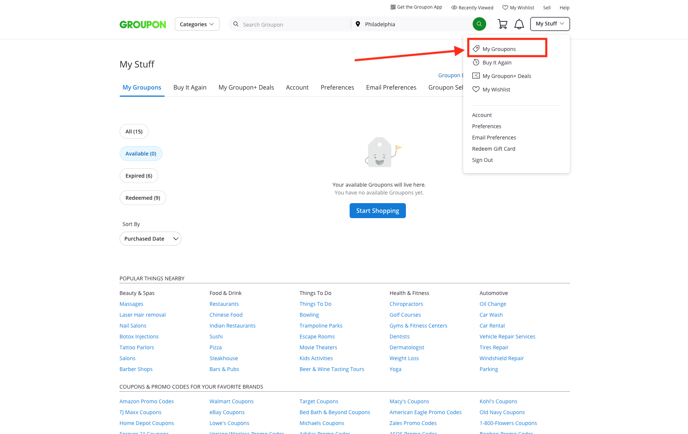The height and width of the screenshot is (434, 688).
Task: Select Redeem Gift Card in the menu
Action: pyautogui.click(x=493, y=149)
